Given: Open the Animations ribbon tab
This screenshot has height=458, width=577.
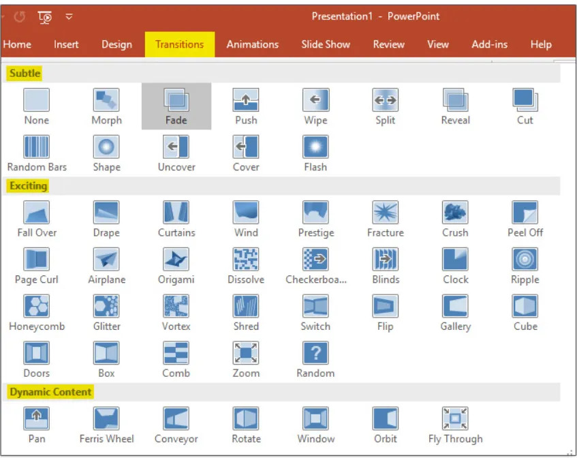Looking at the screenshot, I should click(253, 44).
